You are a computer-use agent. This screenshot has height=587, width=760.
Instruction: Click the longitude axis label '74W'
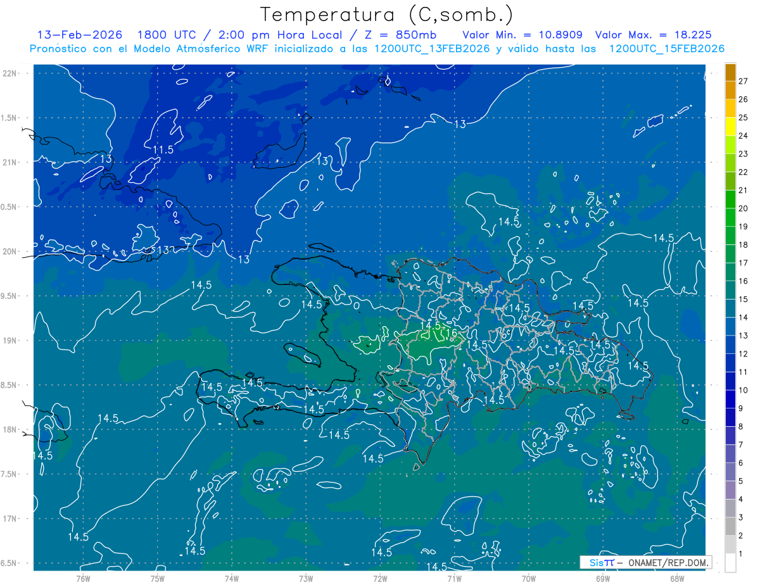(x=232, y=578)
